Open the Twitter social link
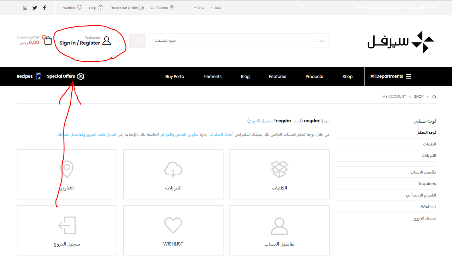Screen dimensions: 452x260 click(x=35, y=8)
